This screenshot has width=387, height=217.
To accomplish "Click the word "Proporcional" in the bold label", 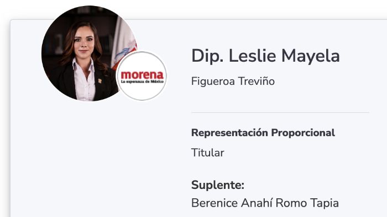I will (x=303, y=133).
